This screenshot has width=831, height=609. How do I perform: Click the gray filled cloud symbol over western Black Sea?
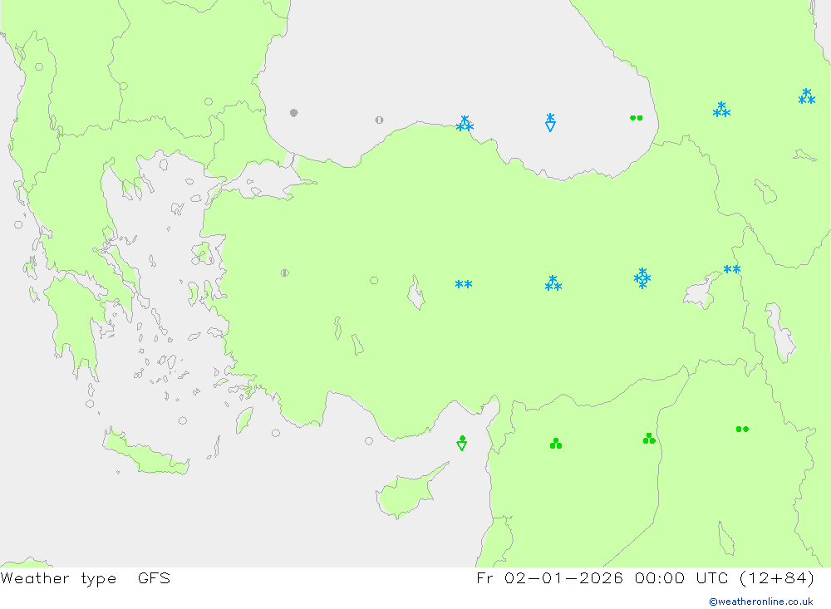point(294,113)
